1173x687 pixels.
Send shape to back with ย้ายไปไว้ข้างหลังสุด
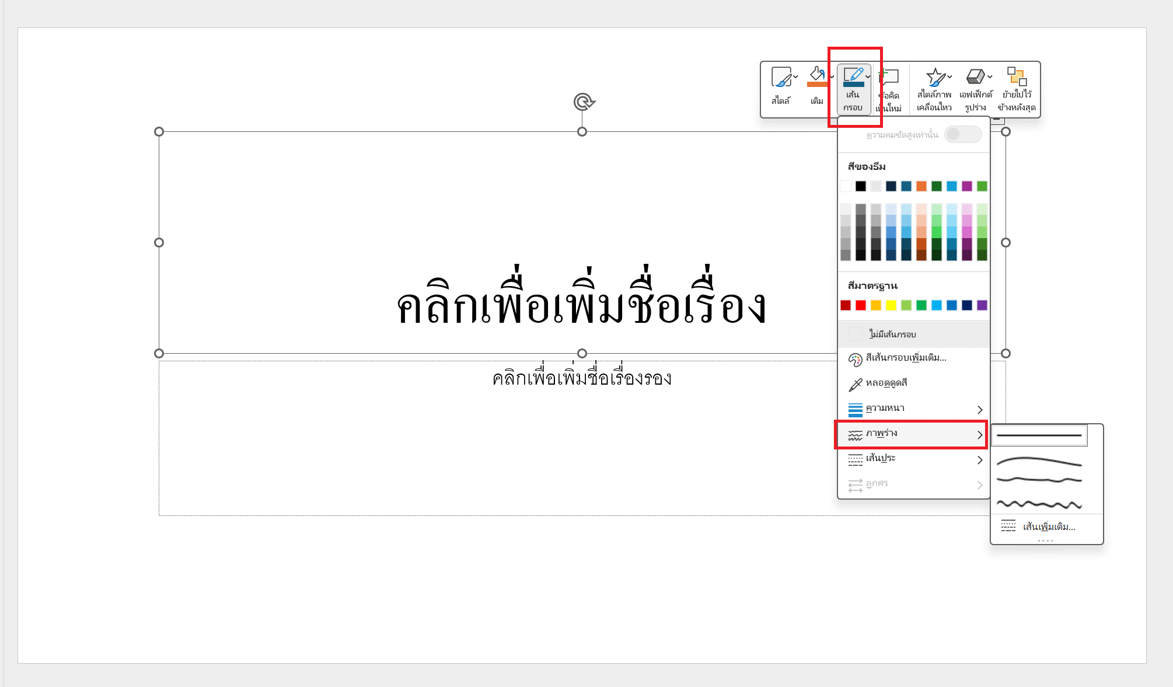point(1018,76)
